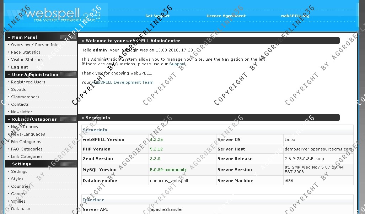Open the Licence Agreement page

[226, 16]
